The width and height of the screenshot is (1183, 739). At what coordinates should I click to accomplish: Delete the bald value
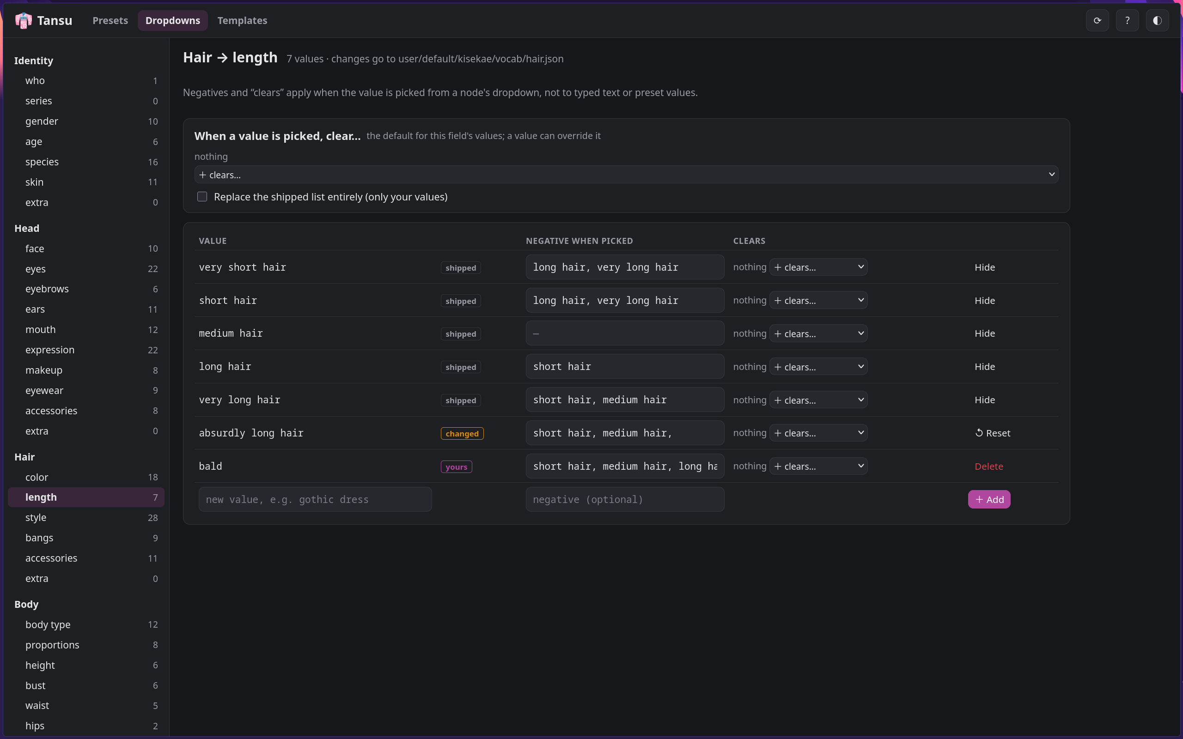[988, 466]
